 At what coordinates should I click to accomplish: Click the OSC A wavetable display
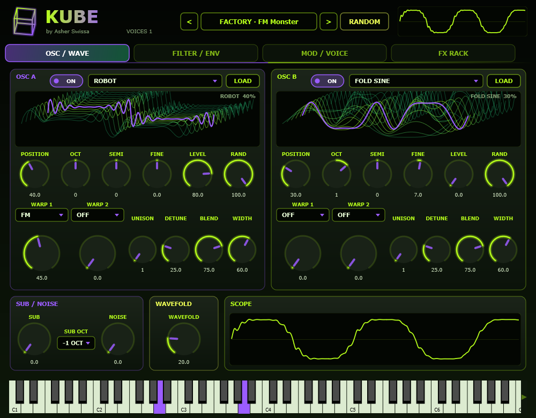tap(137, 119)
